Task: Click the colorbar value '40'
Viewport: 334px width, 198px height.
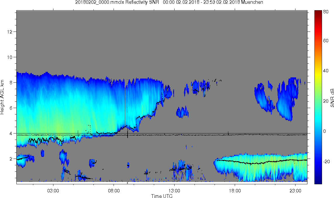Action: tap(326, 71)
